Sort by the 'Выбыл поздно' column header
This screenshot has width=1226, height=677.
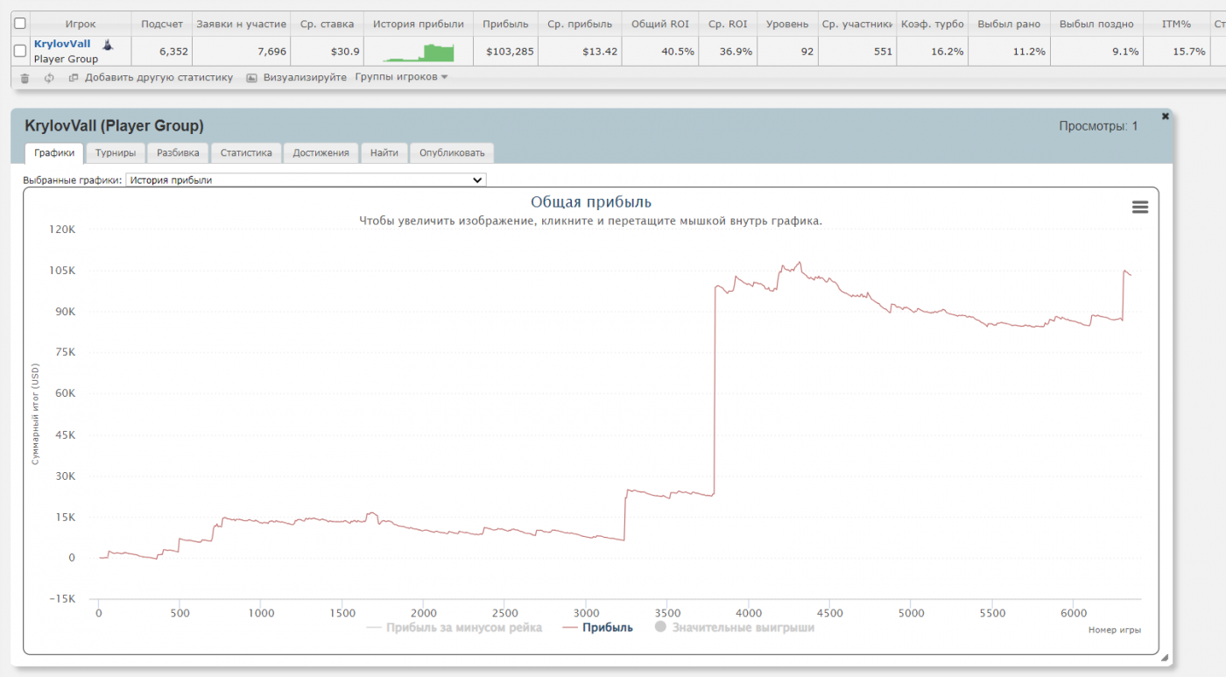1096,24
